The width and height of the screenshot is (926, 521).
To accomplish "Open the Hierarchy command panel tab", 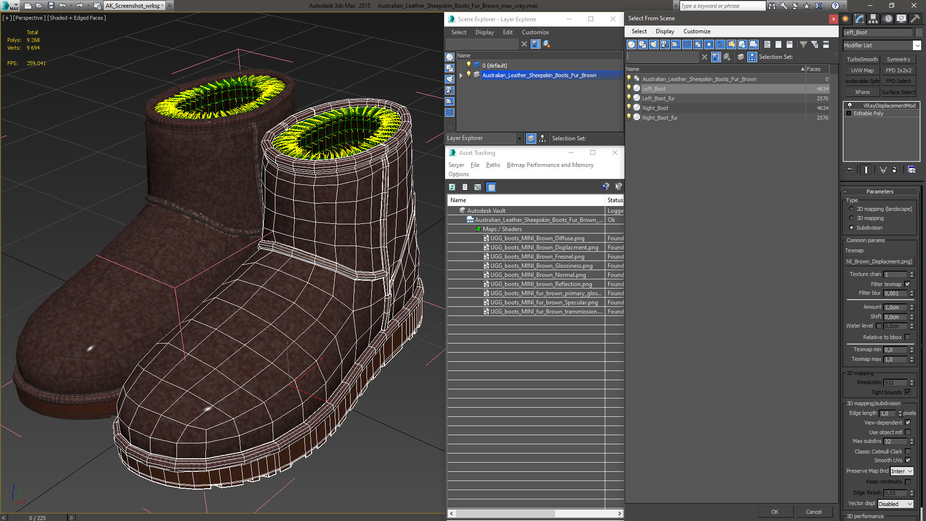I will pos(873,19).
